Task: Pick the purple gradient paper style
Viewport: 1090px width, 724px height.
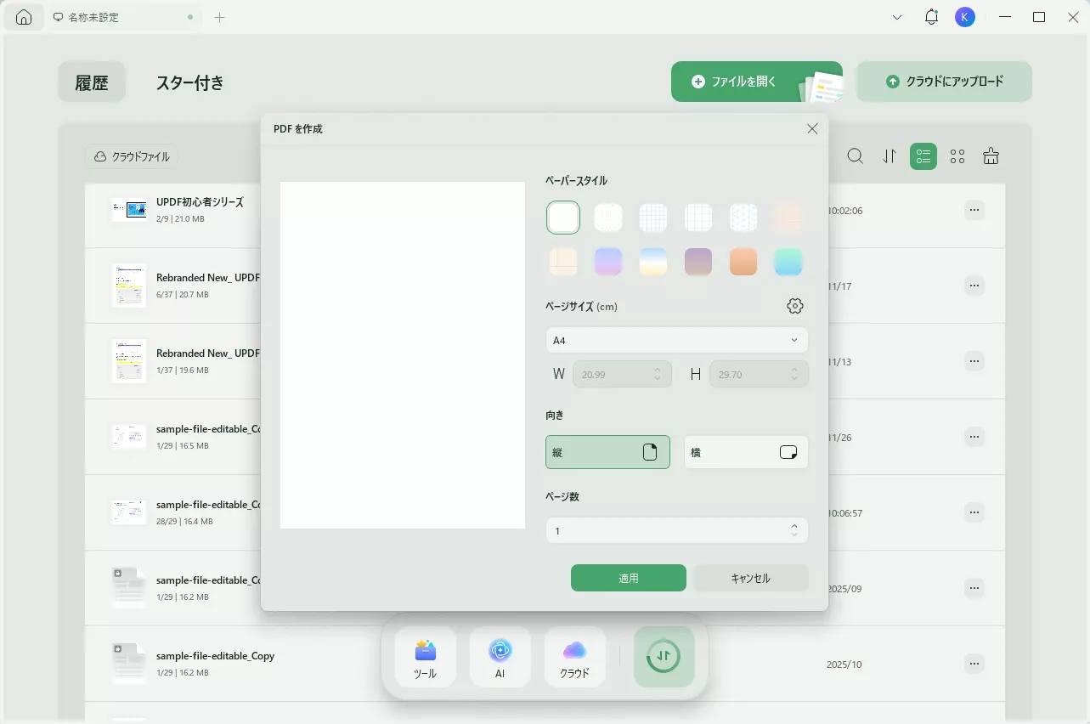Action: click(608, 262)
